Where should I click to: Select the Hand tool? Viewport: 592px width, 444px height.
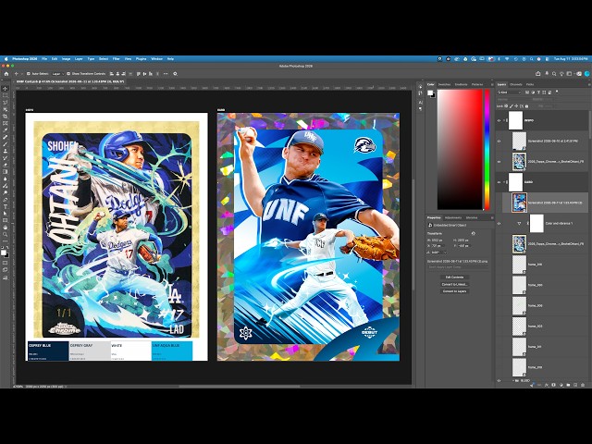click(x=5, y=228)
